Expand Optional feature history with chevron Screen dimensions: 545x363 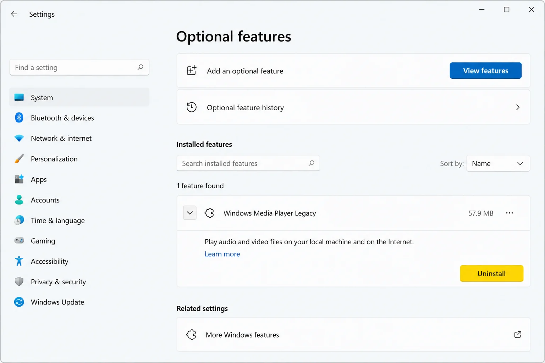518,107
